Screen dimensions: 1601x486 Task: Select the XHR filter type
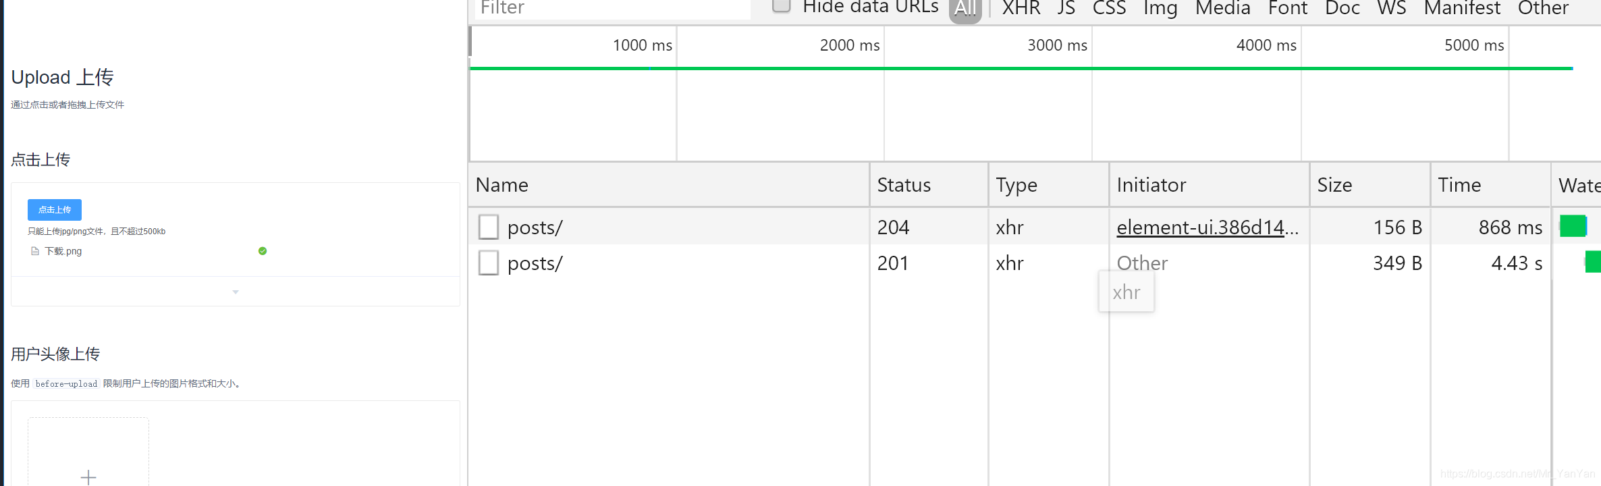(x=1021, y=8)
